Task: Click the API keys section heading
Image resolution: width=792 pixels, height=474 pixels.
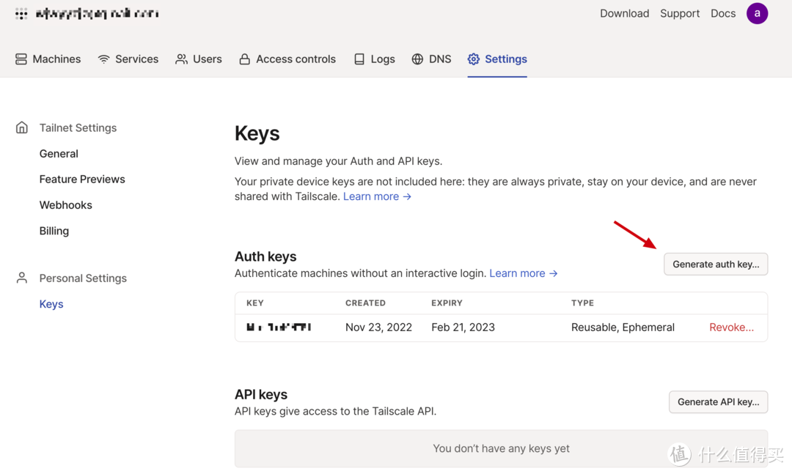Action: pyautogui.click(x=261, y=394)
